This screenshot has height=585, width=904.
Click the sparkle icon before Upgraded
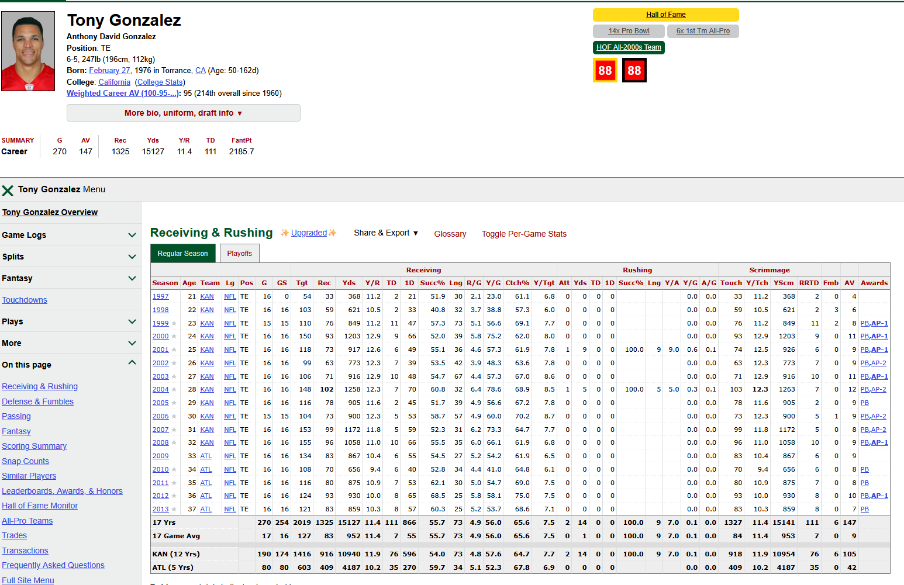pyautogui.click(x=285, y=233)
